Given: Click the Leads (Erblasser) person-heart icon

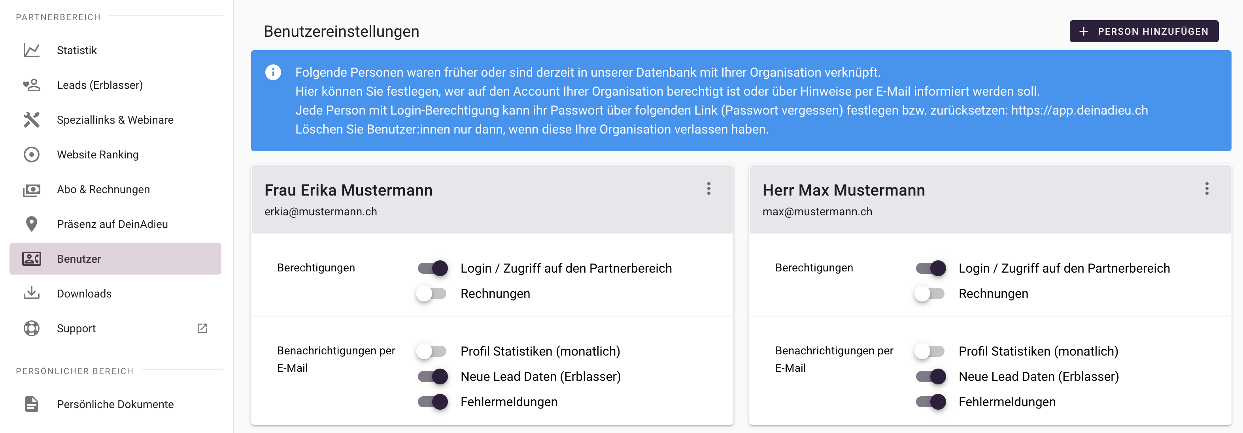Looking at the screenshot, I should 31,85.
